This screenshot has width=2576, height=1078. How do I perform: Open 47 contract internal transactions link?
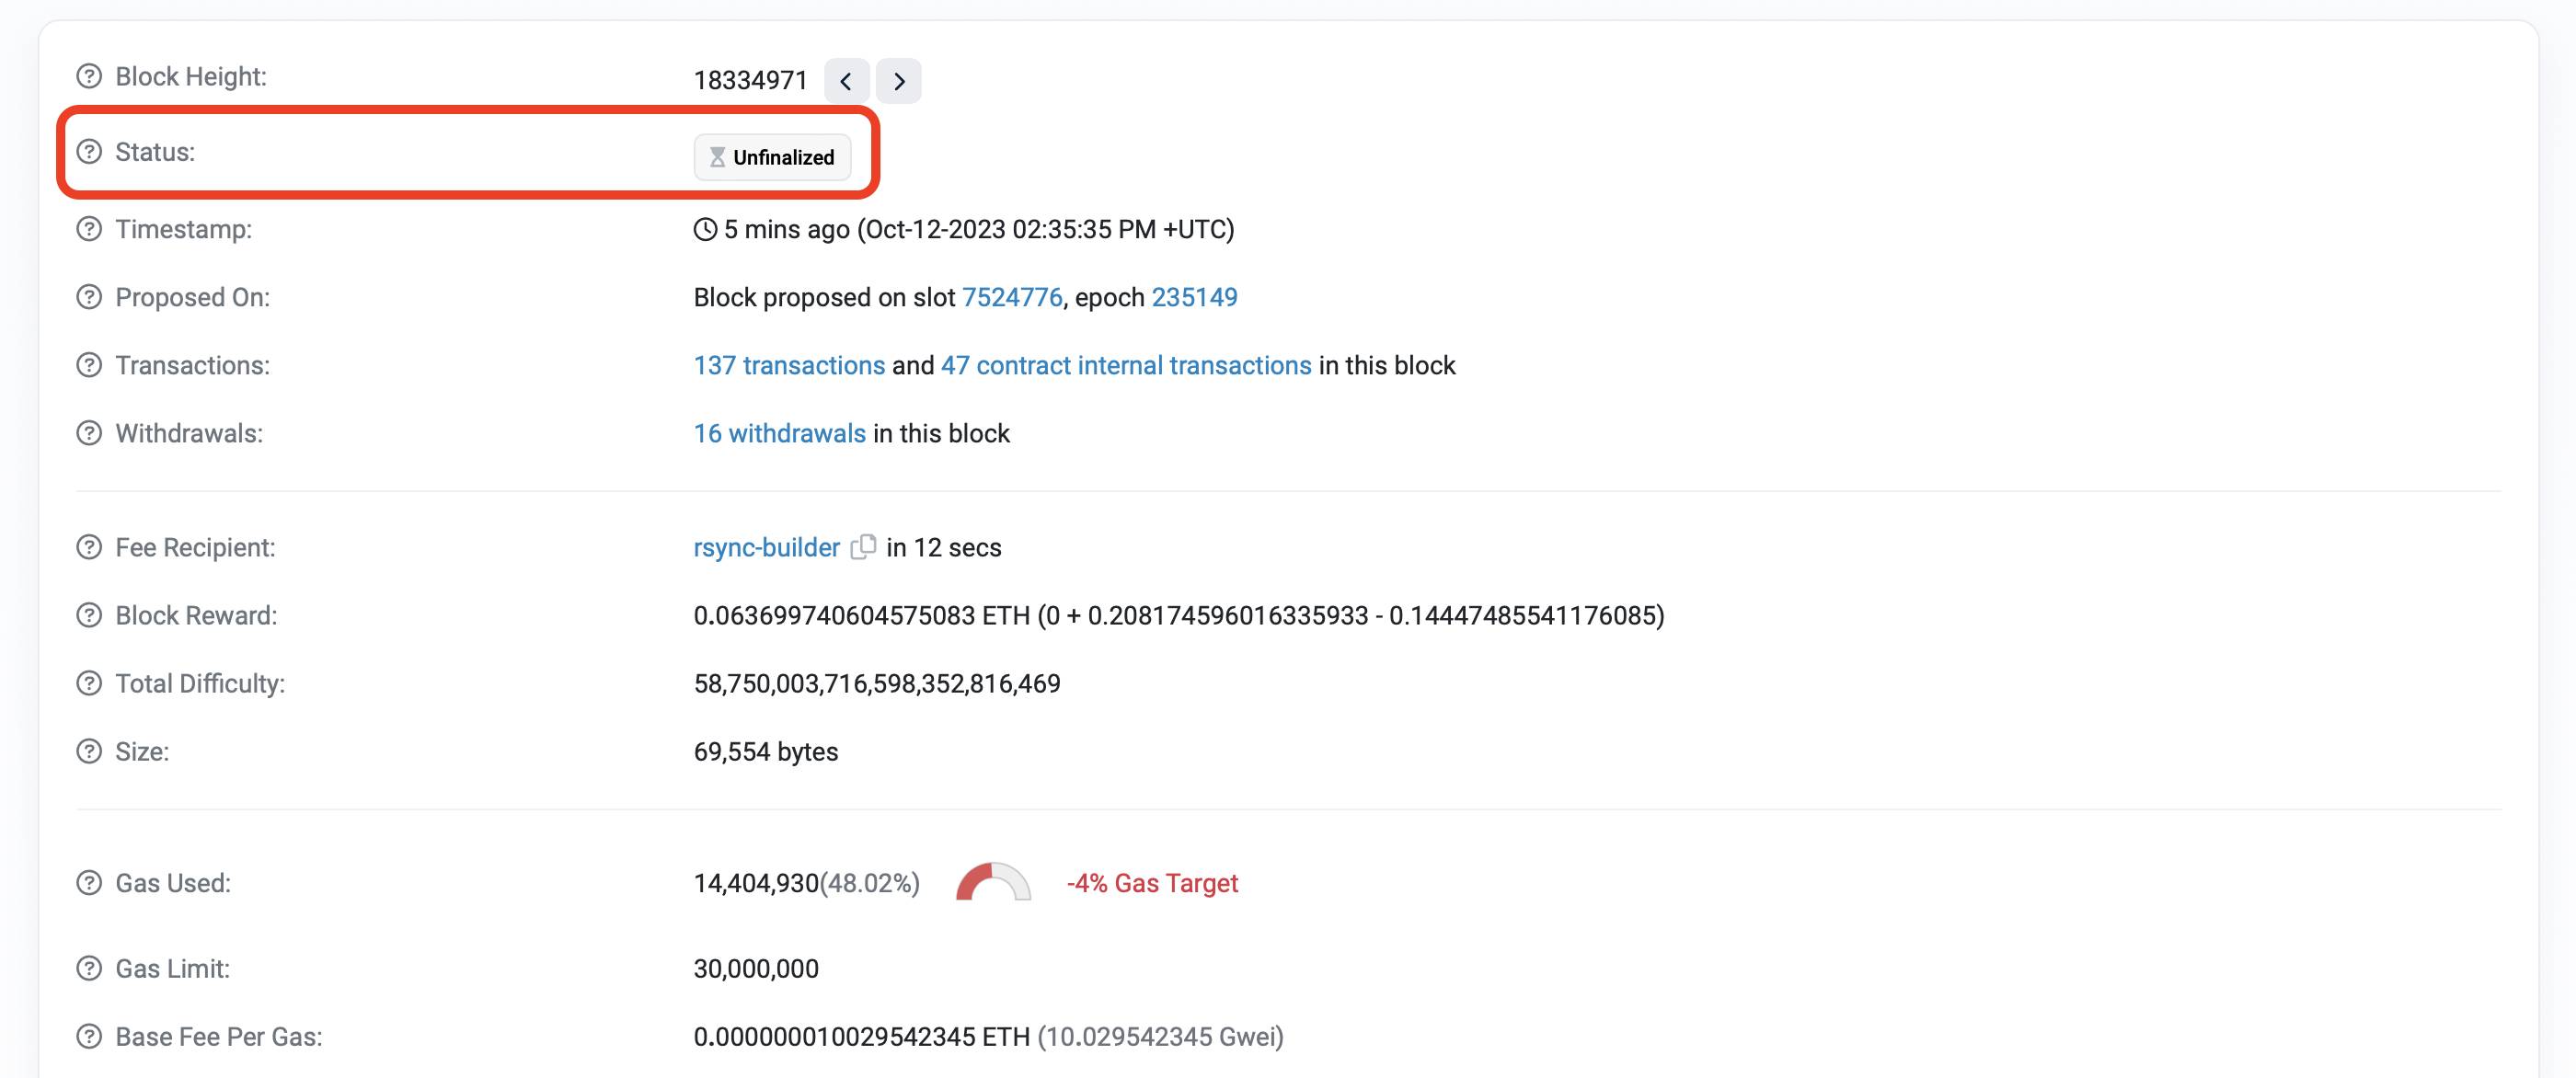(x=1126, y=365)
